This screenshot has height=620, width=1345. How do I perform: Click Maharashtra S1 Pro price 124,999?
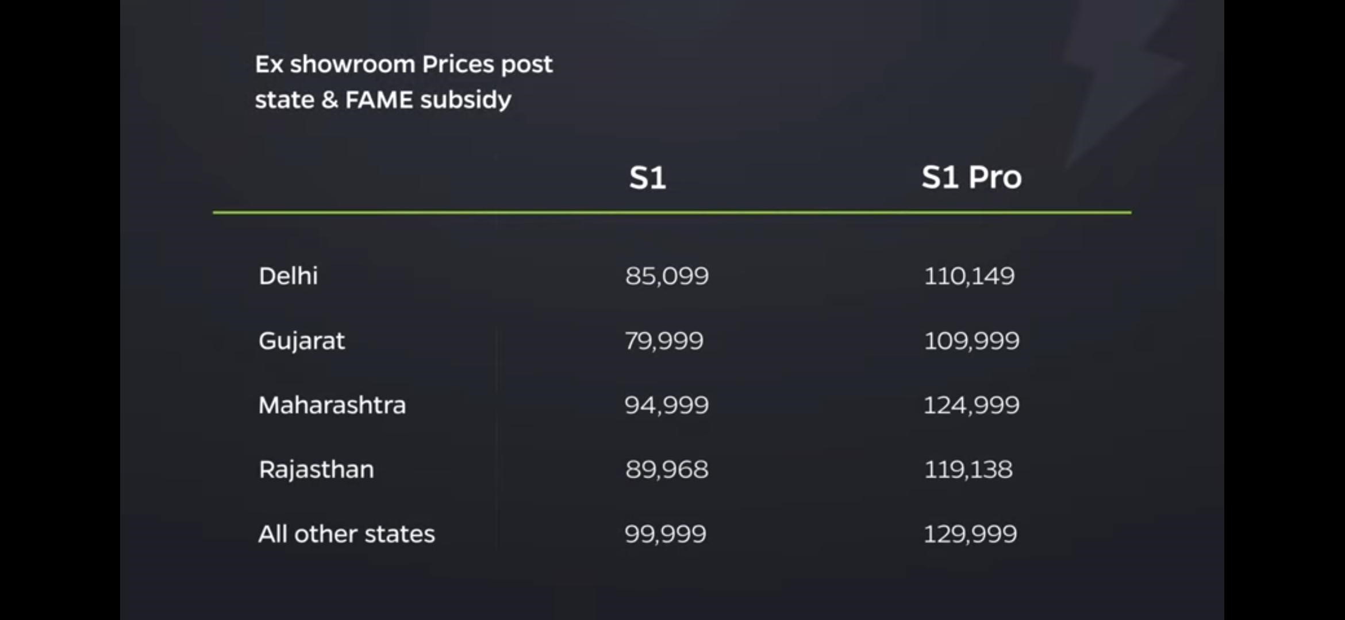pyautogui.click(x=971, y=405)
